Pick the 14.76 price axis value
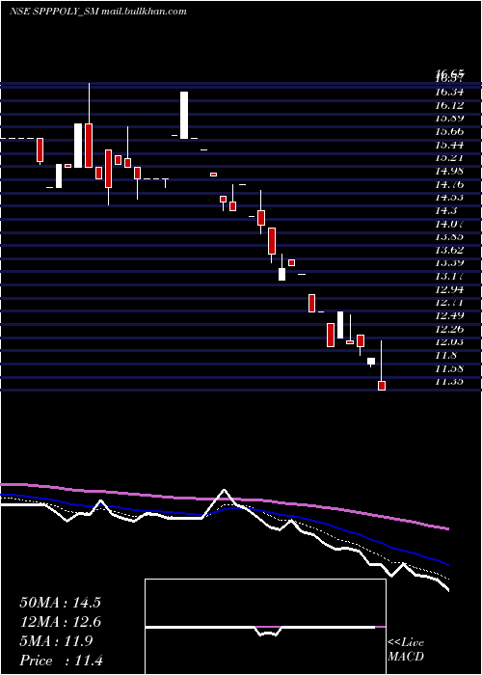The image size is (482, 675). [x=449, y=184]
